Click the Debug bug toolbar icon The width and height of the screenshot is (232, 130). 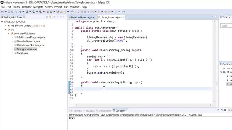coord(20,12)
